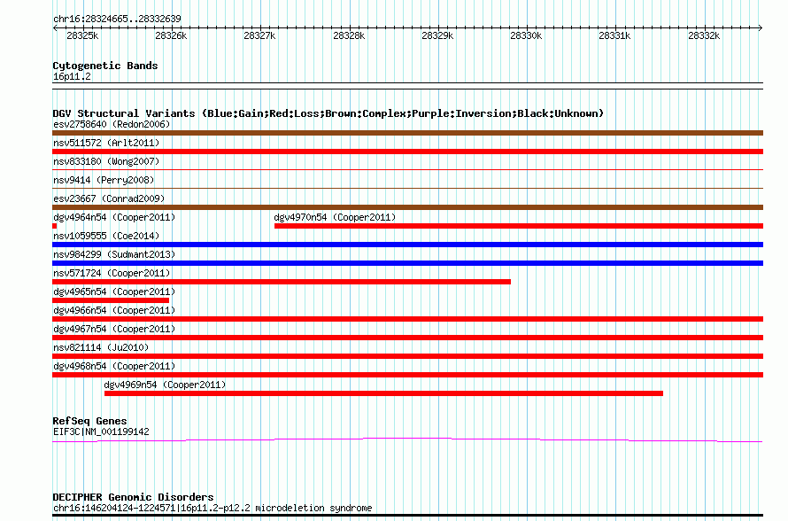Image resolution: width=788 pixels, height=521 pixels.
Task: Open variant dgv4969n54 (Cooper2011) label
Action: tap(165, 385)
